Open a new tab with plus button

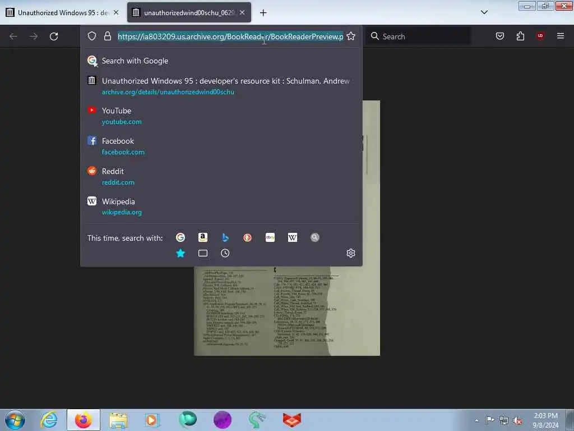(263, 13)
